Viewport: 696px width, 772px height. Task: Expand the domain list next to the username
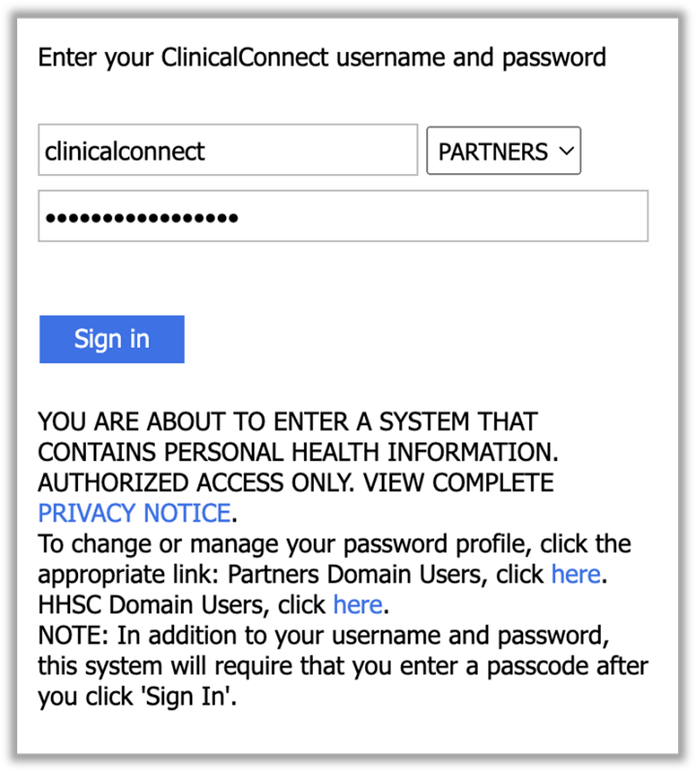[503, 151]
